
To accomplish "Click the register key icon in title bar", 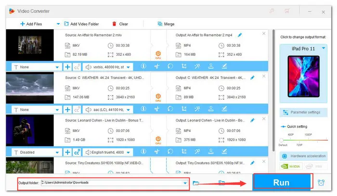I will coord(272,11).
